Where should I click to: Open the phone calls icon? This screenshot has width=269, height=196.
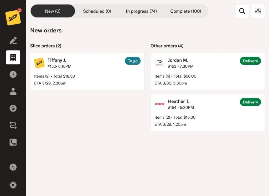[13, 142]
